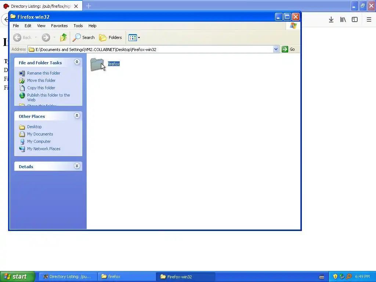Click the Firefox-win32 title bar folder icon
The image size is (376, 282).
click(x=13, y=17)
